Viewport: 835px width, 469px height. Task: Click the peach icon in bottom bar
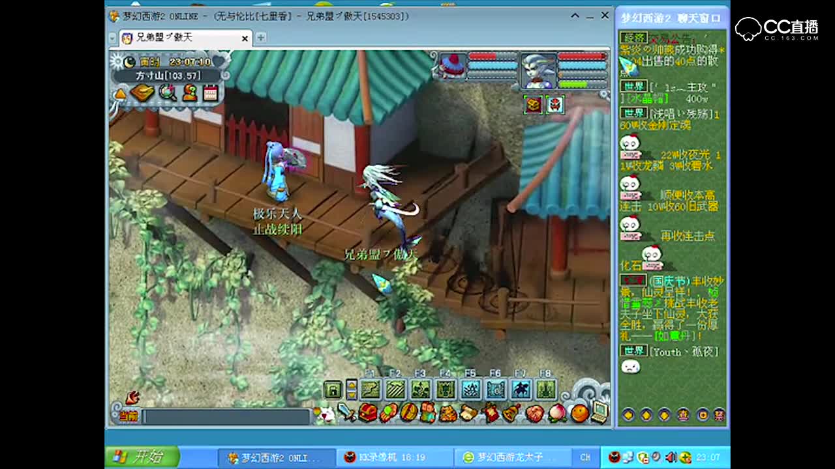point(557,413)
